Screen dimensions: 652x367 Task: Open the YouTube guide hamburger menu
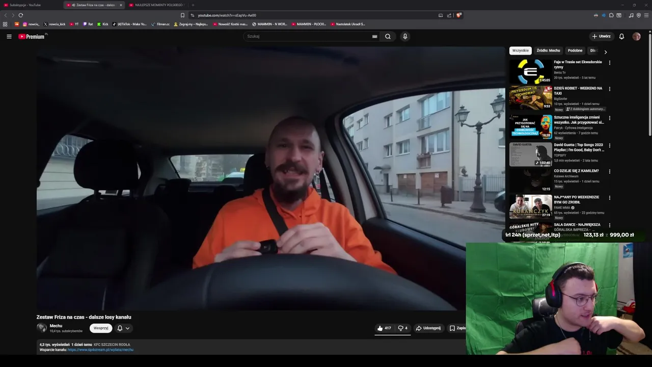9,36
